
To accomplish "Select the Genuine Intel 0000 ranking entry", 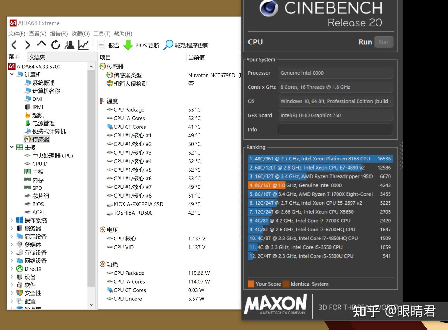I will [x=320, y=185].
